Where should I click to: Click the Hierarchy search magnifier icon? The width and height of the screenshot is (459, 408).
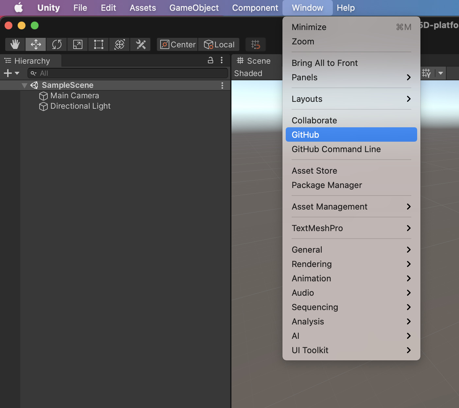pos(33,73)
